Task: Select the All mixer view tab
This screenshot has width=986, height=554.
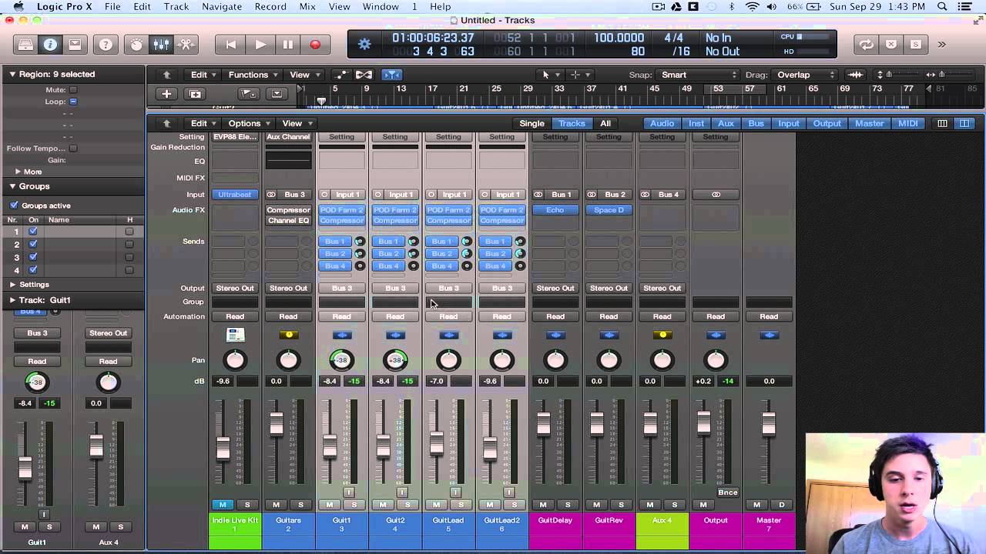Action: (x=605, y=123)
